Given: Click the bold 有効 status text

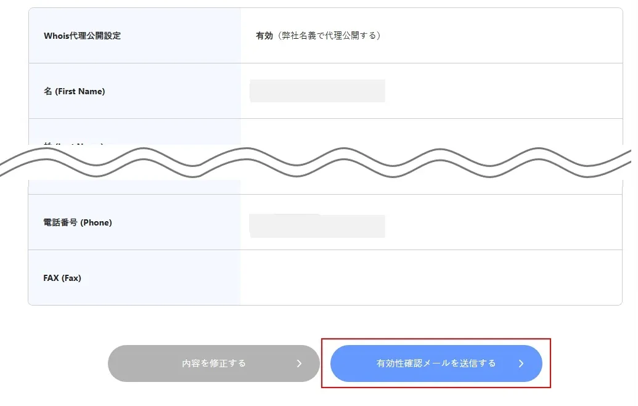Looking at the screenshot, I should pyautogui.click(x=264, y=36).
